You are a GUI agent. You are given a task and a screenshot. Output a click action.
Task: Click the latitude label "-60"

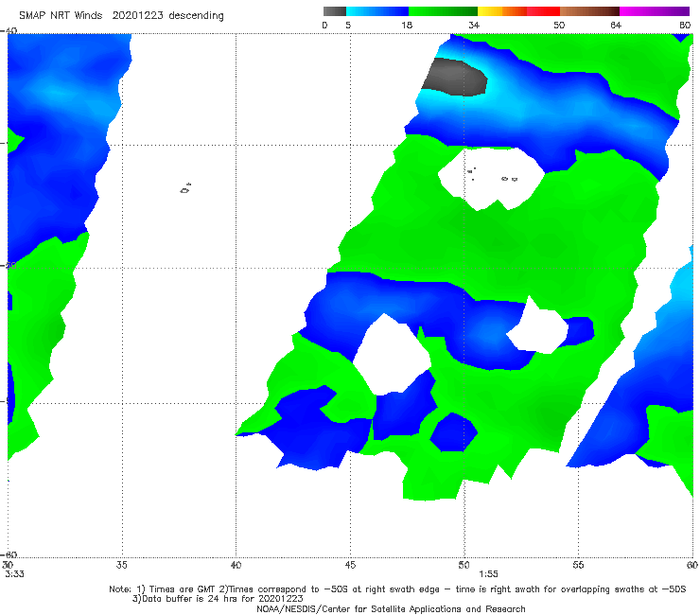point(9,554)
